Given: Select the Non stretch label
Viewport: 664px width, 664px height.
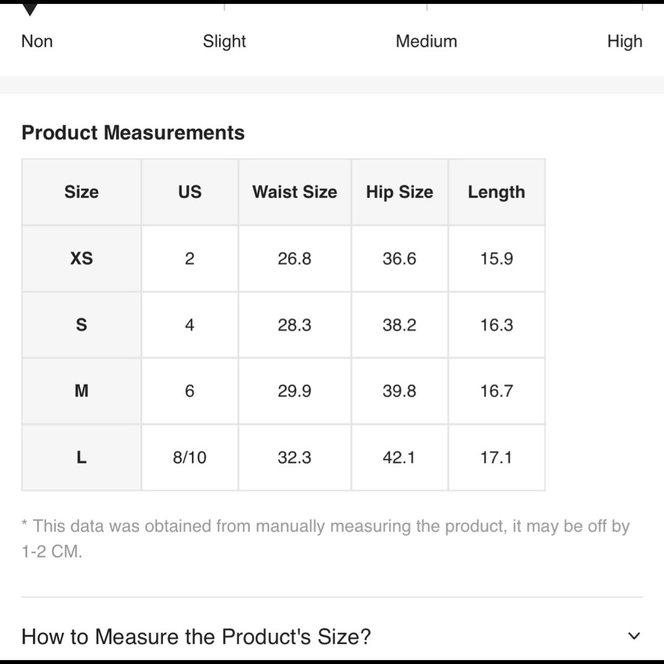Looking at the screenshot, I should 37,41.
